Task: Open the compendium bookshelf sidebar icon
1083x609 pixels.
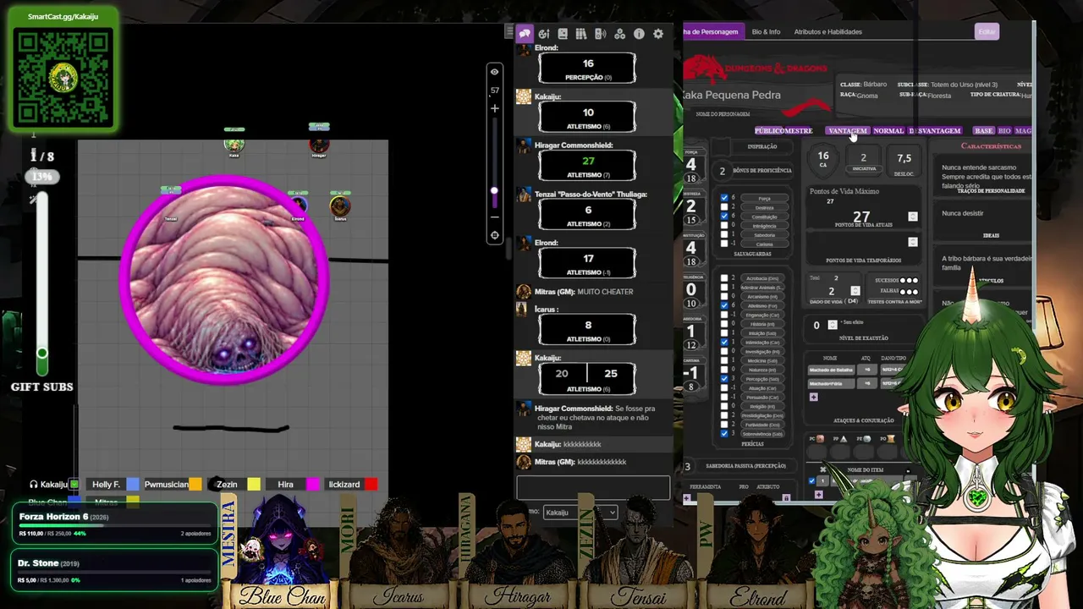Action: pyautogui.click(x=581, y=34)
